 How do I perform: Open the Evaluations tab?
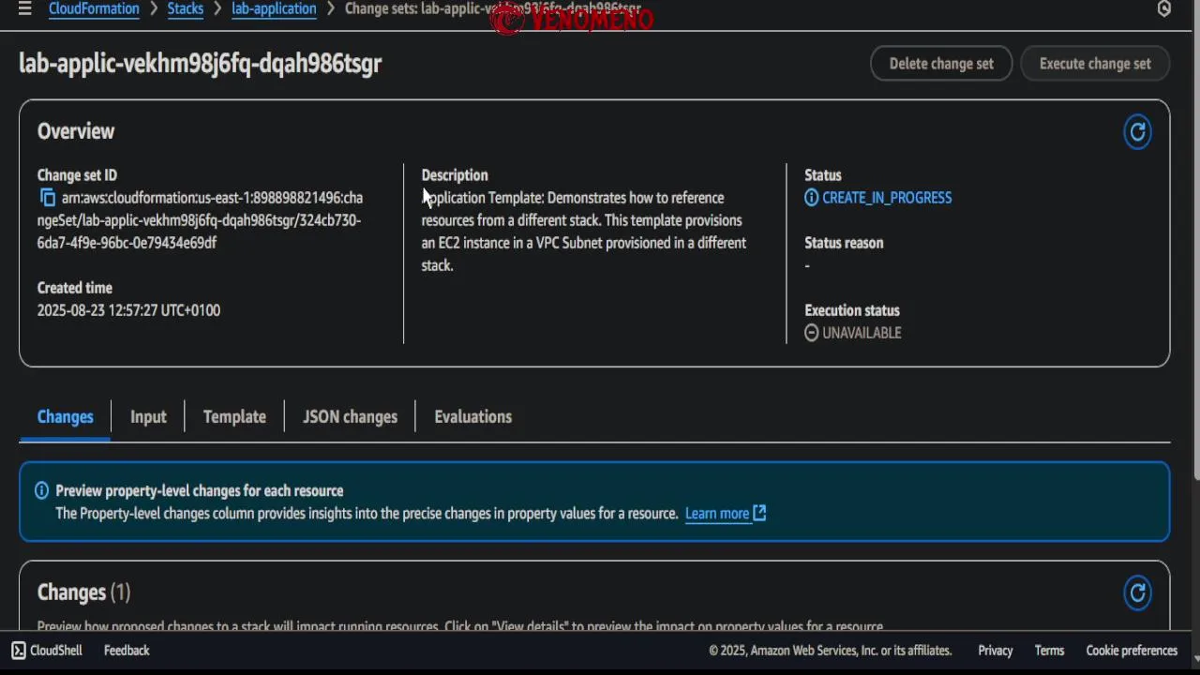point(472,417)
